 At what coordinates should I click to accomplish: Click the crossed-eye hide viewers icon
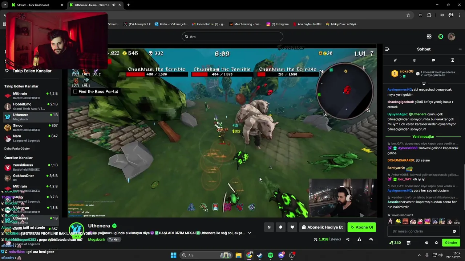pos(371,239)
